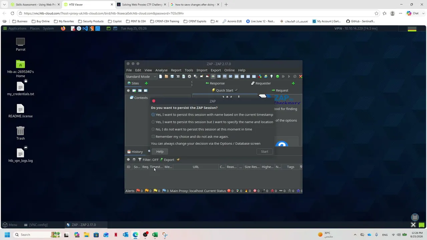Open the Places menu in Parrot panel
Viewport: 427px width, 240px height.
[x=35, y=28]
